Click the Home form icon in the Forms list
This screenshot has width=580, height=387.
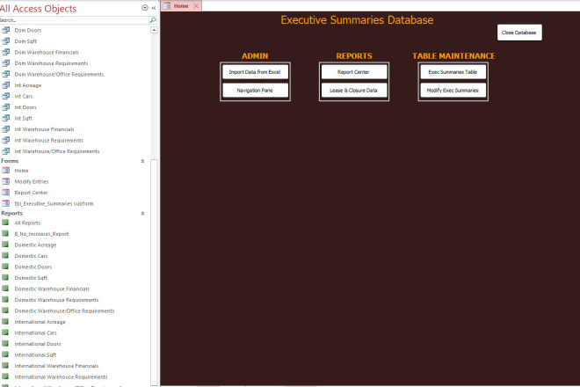pos(6,171)
